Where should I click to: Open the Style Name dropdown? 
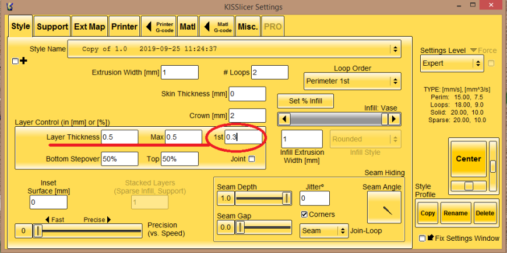point(234,49)
